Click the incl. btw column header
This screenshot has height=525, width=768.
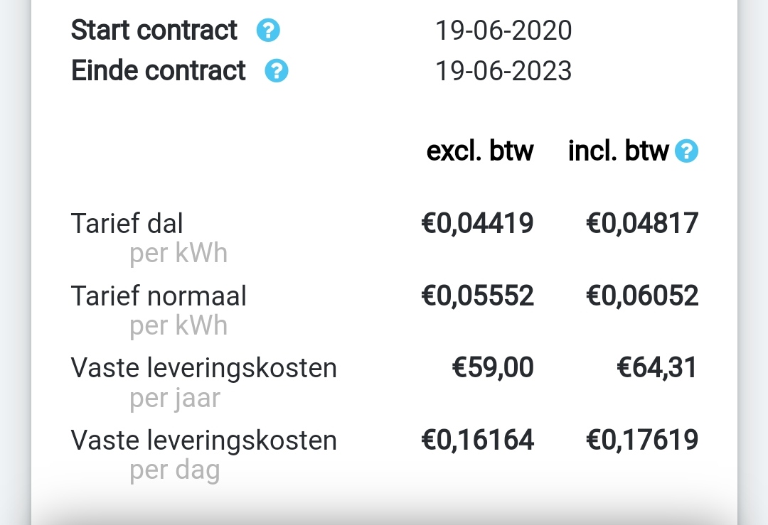click(x=619, y=151)
